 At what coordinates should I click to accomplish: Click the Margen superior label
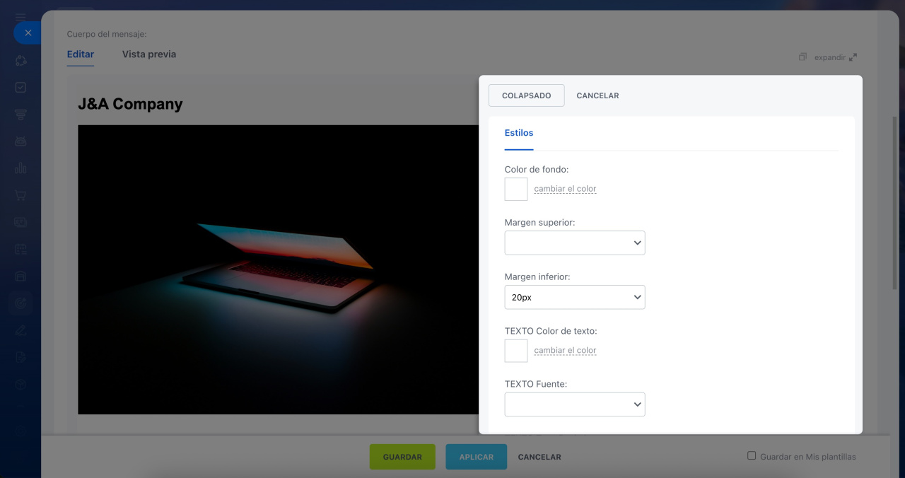pyautogui.click(x=540, y=223)
